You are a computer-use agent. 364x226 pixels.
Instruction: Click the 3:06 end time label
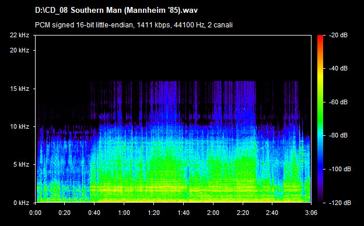tap(311, 213)
